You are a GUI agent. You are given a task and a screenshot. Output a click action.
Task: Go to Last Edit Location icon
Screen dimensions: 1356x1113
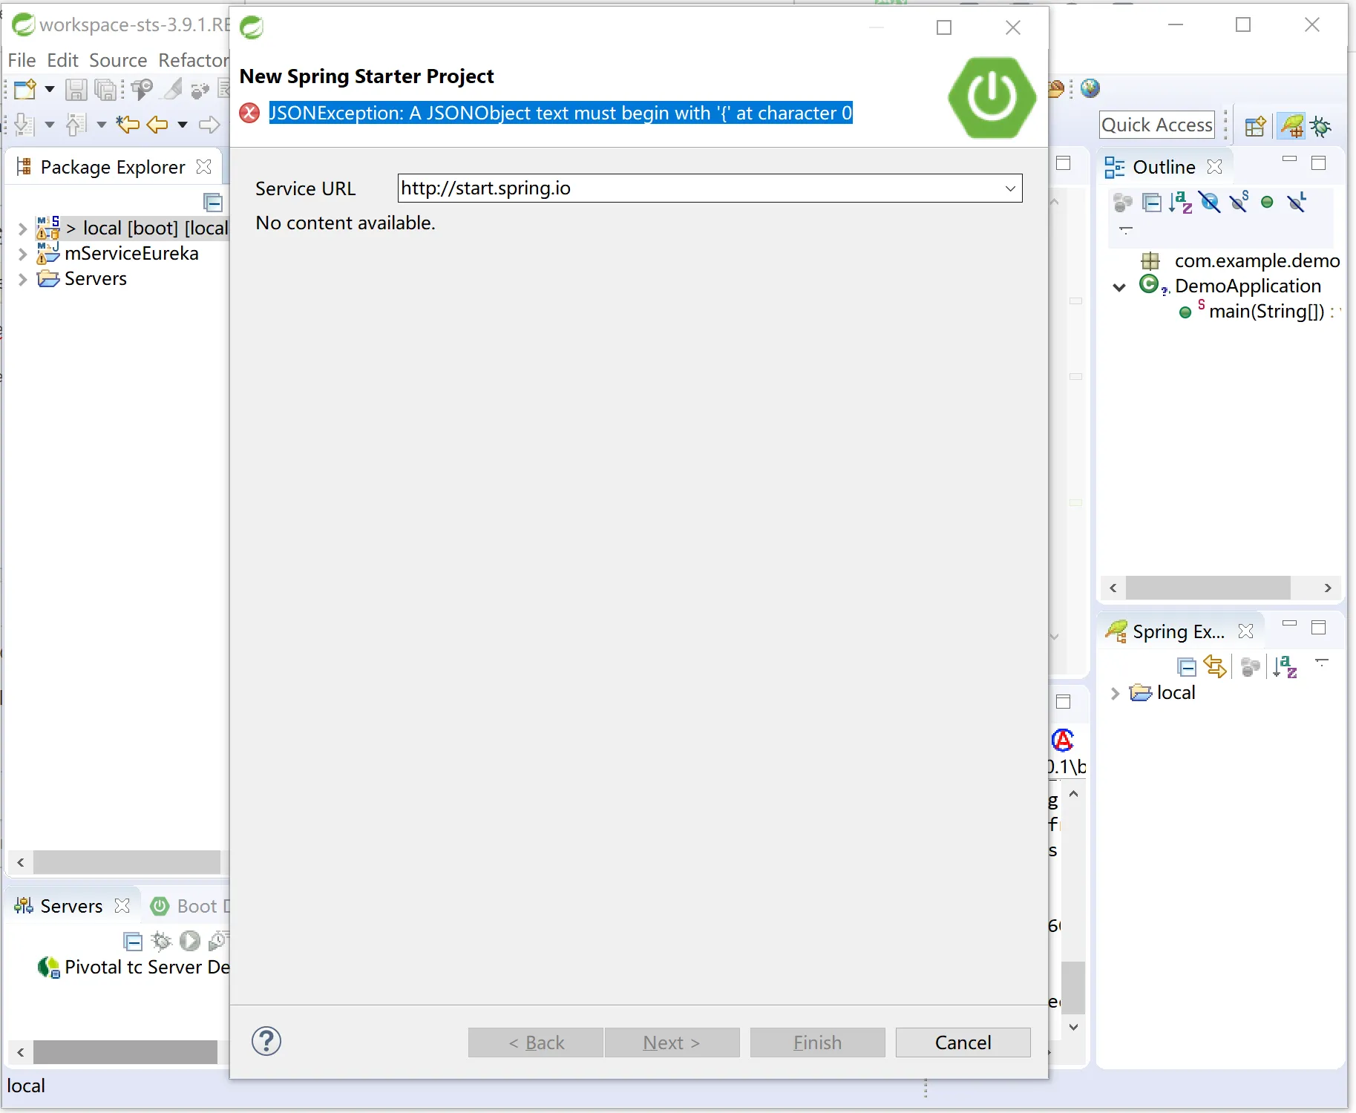pos(128,124)
